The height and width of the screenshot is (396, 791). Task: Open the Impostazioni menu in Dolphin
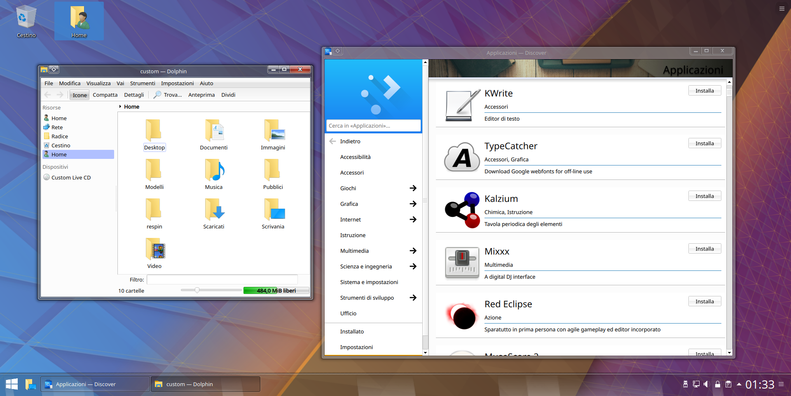[177, 83]
